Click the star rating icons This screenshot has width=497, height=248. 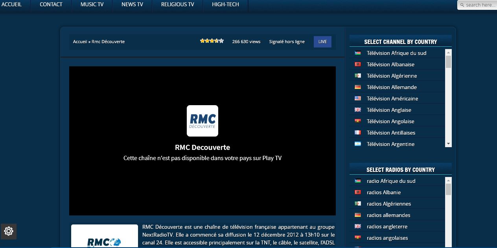(x=212, y=41)
